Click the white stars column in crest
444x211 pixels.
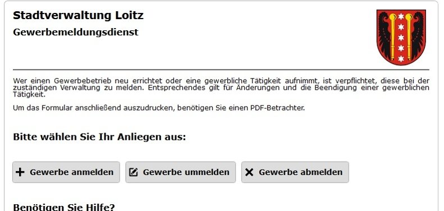click(401, 38)
